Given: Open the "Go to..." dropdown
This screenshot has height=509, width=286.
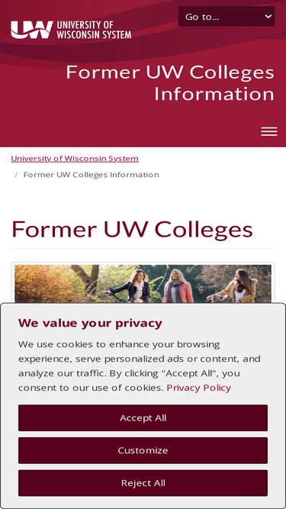Looking at the screenshot, I should [227, 17].
